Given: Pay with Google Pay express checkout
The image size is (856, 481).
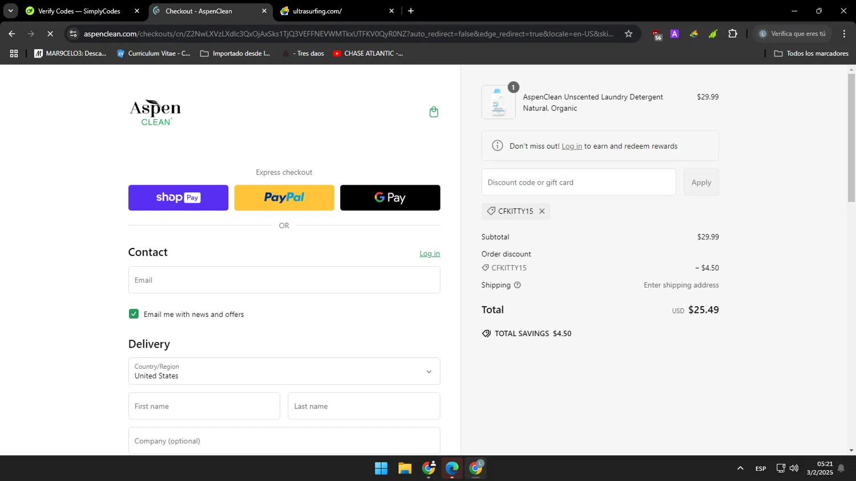Looking at the screenshot, I should click(390, 198).
